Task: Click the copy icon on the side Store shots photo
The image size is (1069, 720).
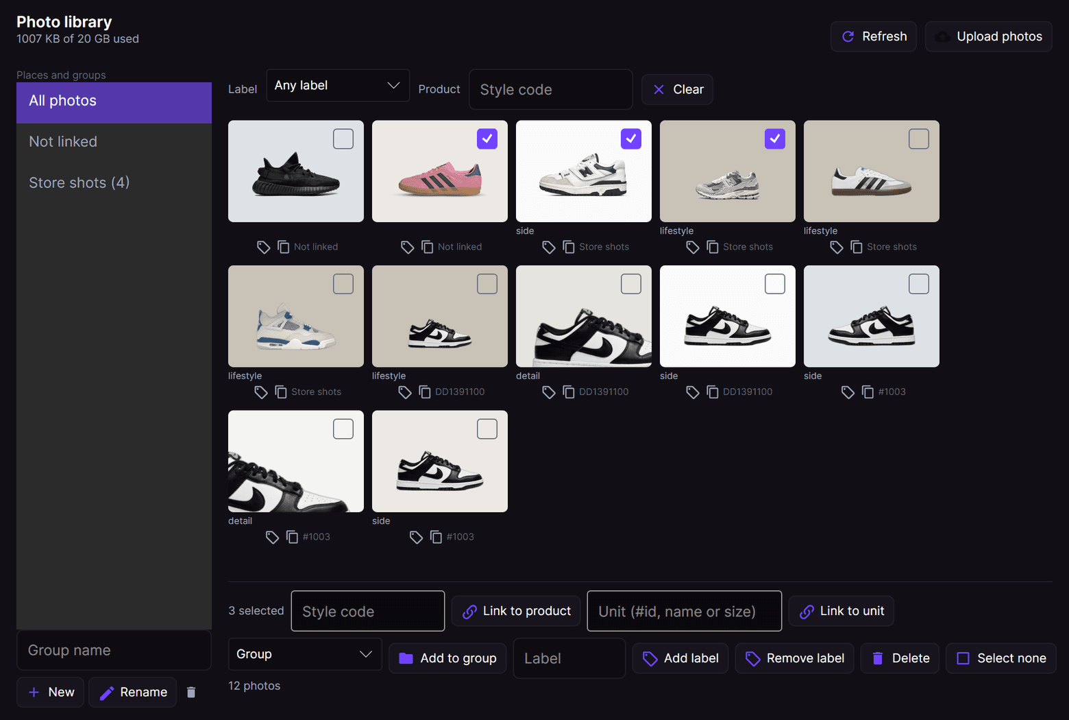Action: (x=568, y=247)
